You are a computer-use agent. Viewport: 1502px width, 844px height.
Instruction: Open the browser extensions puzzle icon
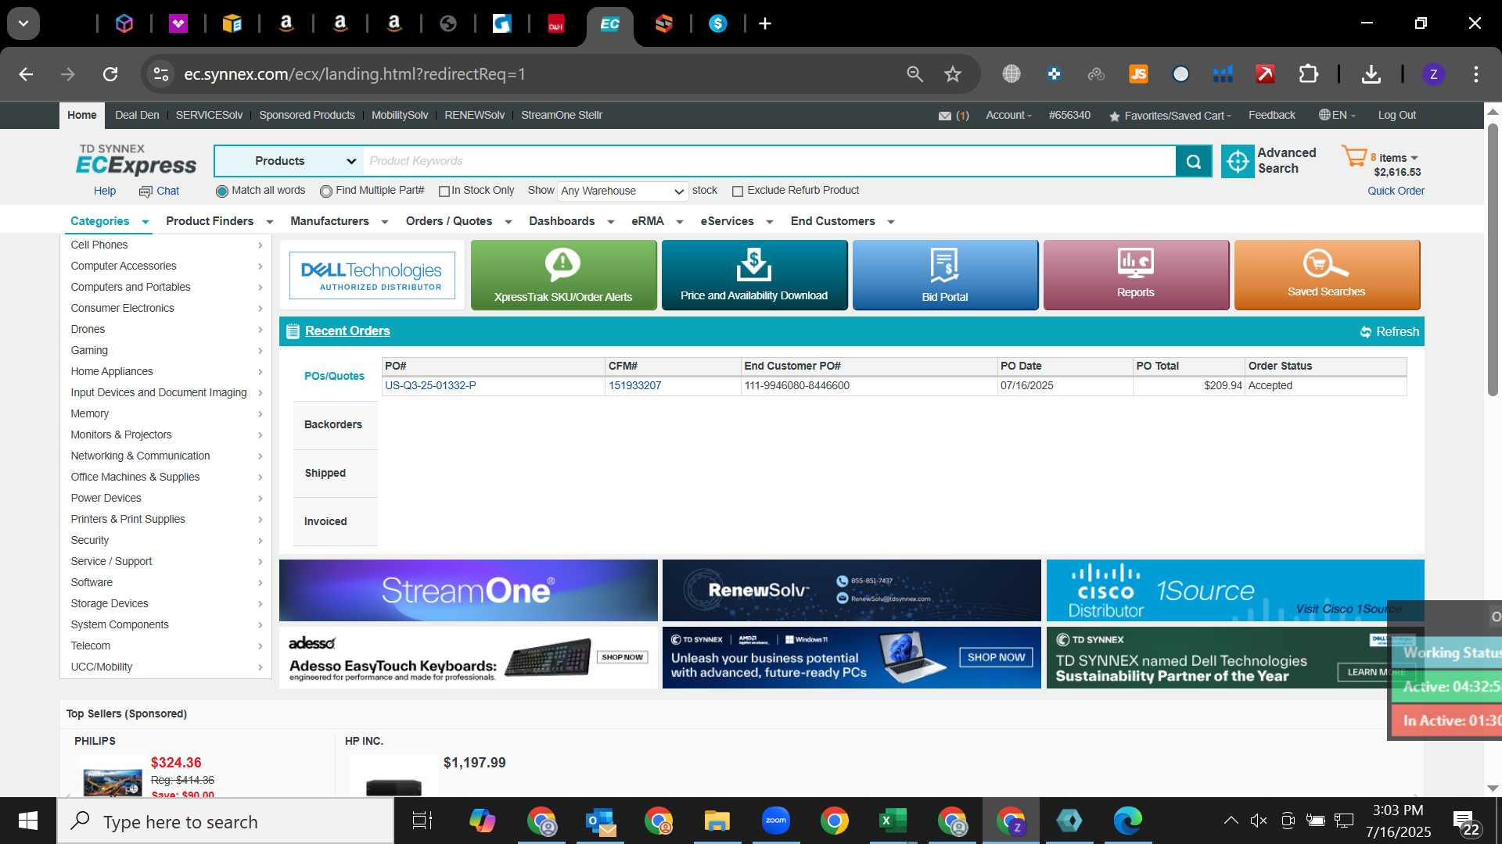[x=1308, y=74]
